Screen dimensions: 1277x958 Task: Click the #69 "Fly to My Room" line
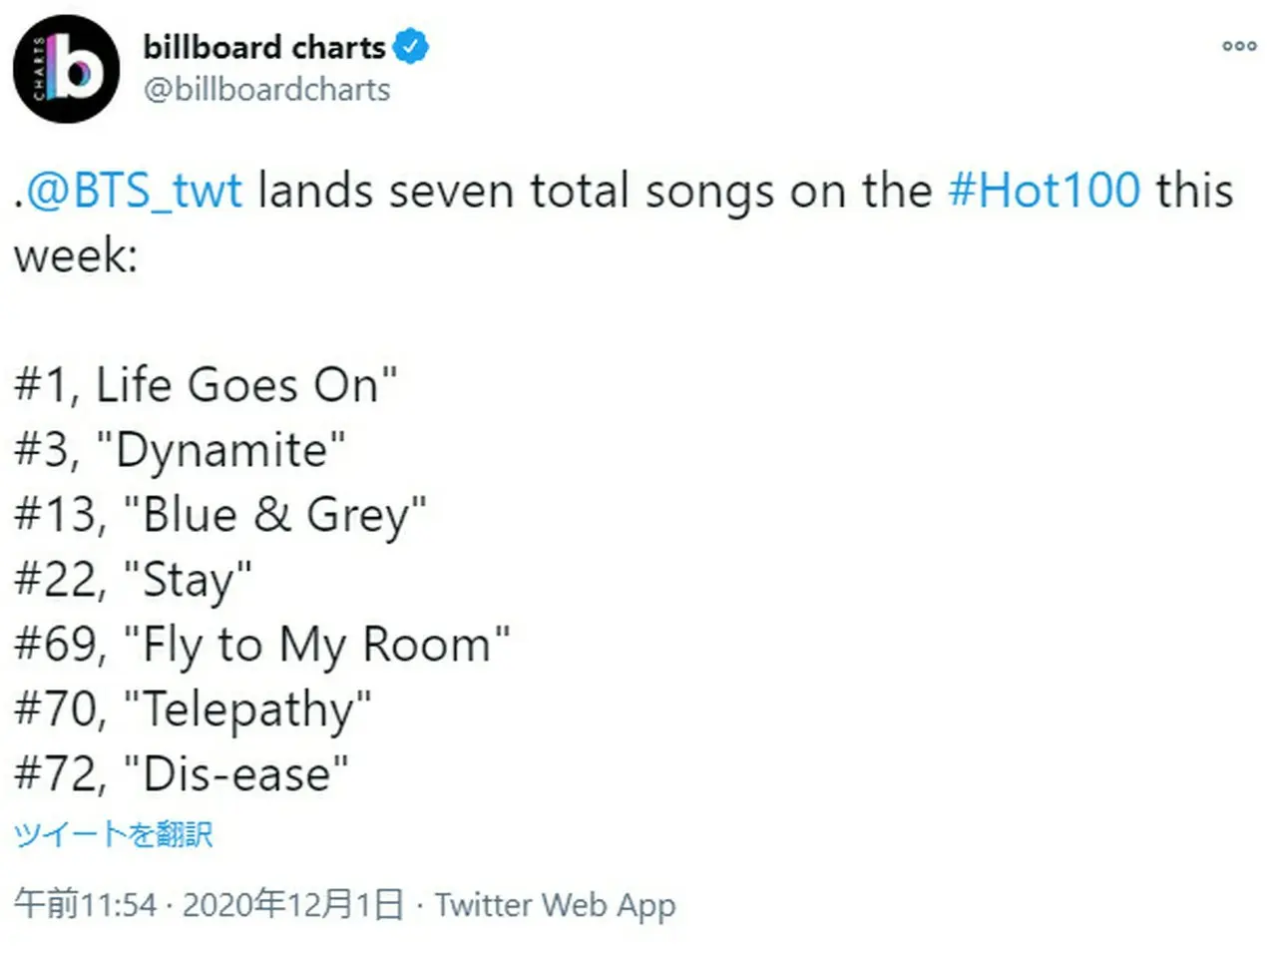(262, 645)
